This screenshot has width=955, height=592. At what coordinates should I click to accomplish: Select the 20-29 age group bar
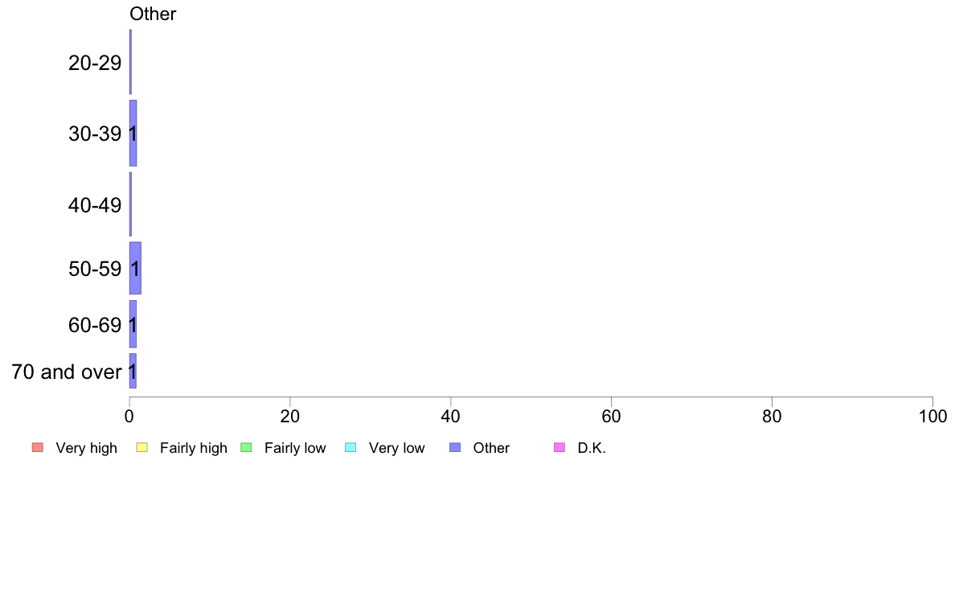(x=130, y=62)
